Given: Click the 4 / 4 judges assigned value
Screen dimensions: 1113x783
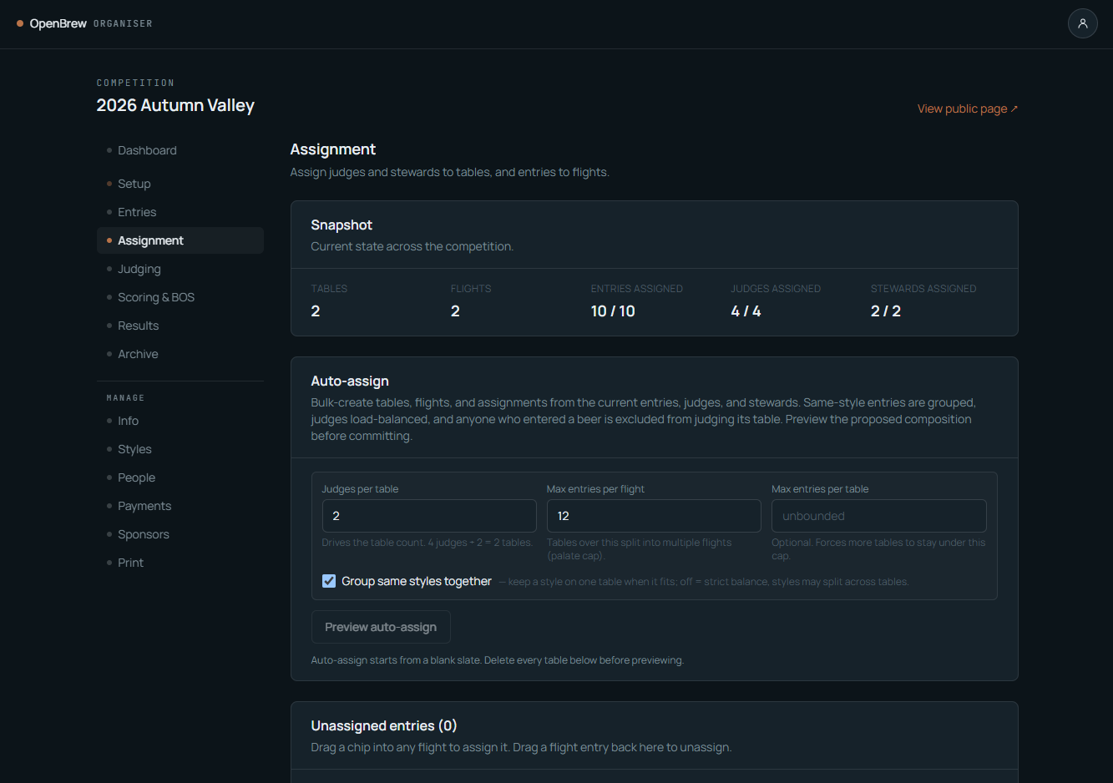Looking at the screenshot, I should (746, 311).
